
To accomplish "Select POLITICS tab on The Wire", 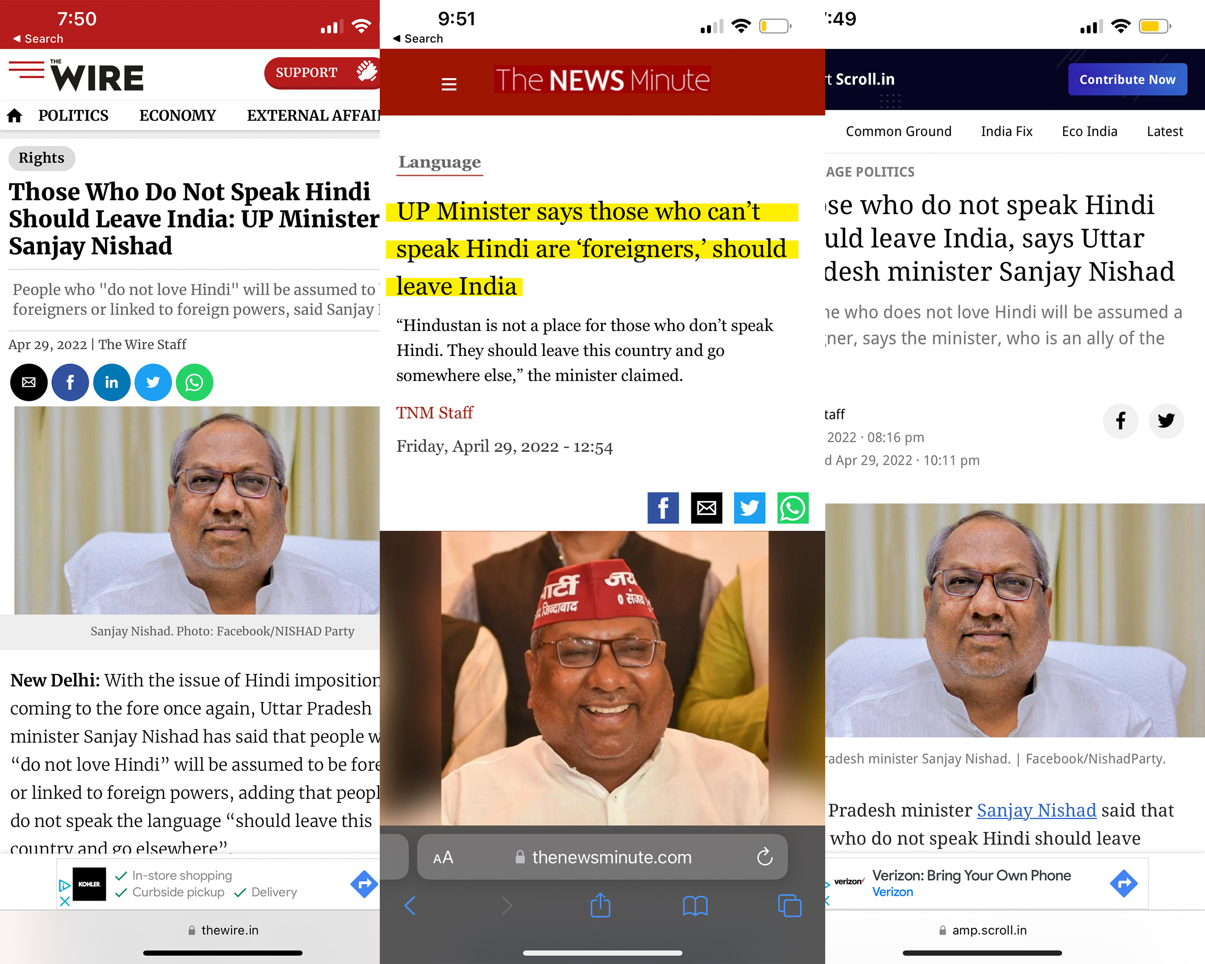I will [x=73, y=116].
